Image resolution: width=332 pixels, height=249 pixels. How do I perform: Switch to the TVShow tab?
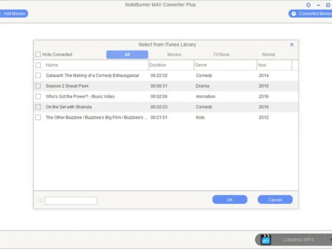tap(221, 54)
